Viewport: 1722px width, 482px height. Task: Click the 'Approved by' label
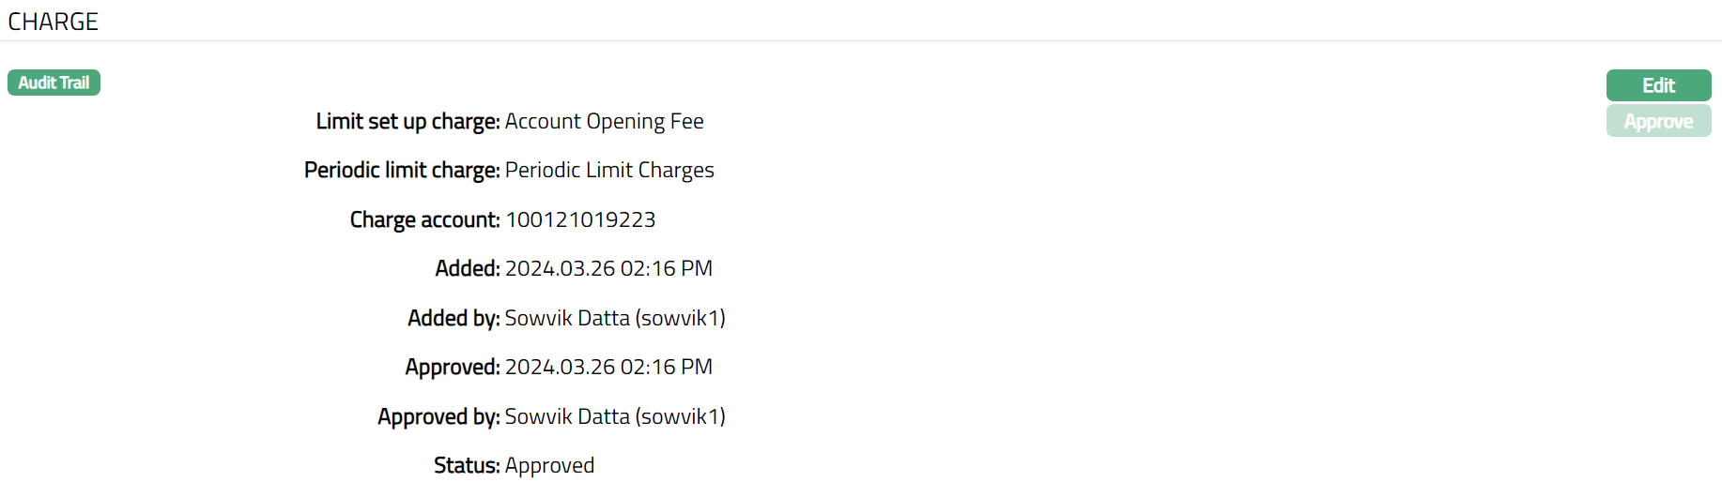pyautogui.click(x=438, y=416)
